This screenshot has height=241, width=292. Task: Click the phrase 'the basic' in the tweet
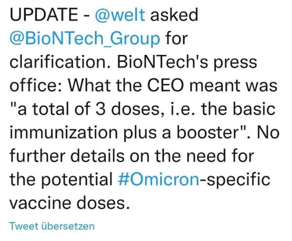238,109
